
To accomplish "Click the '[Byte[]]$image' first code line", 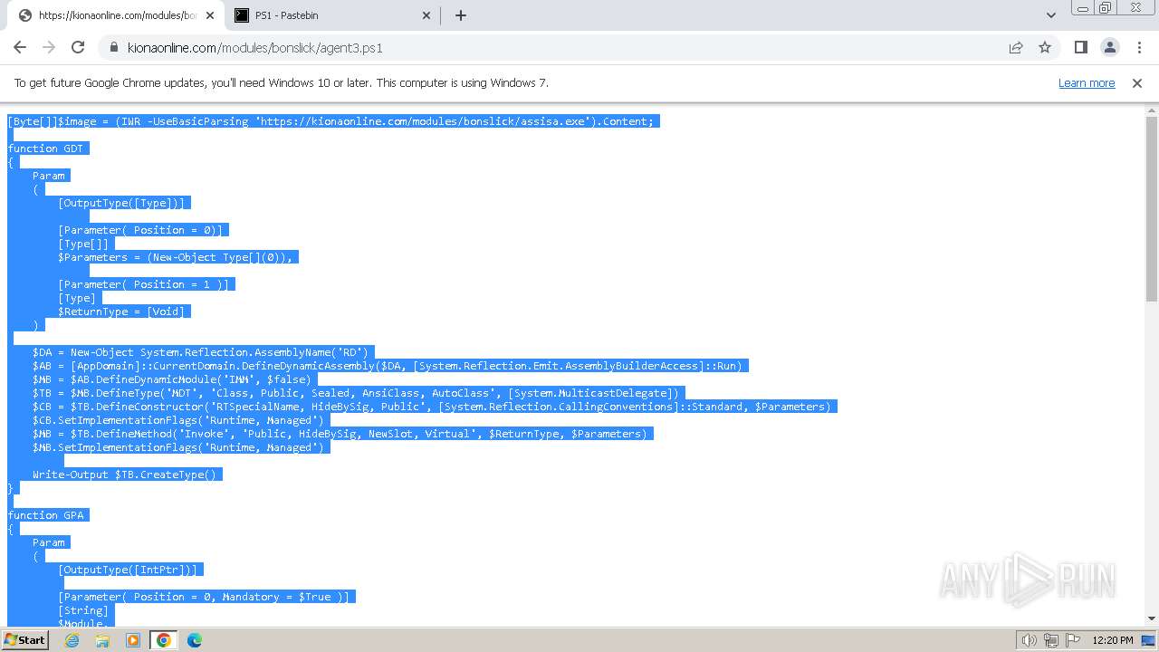I will click(330, 121).
